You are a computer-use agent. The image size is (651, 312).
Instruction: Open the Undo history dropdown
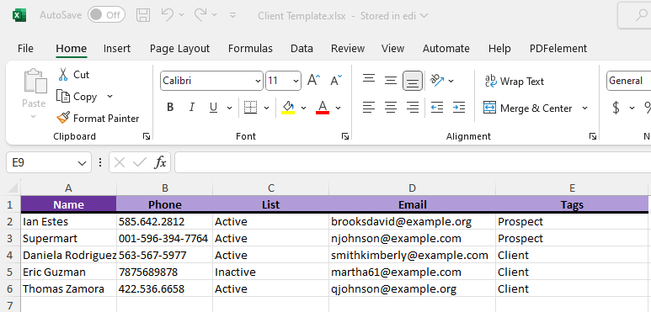point(181,15)
